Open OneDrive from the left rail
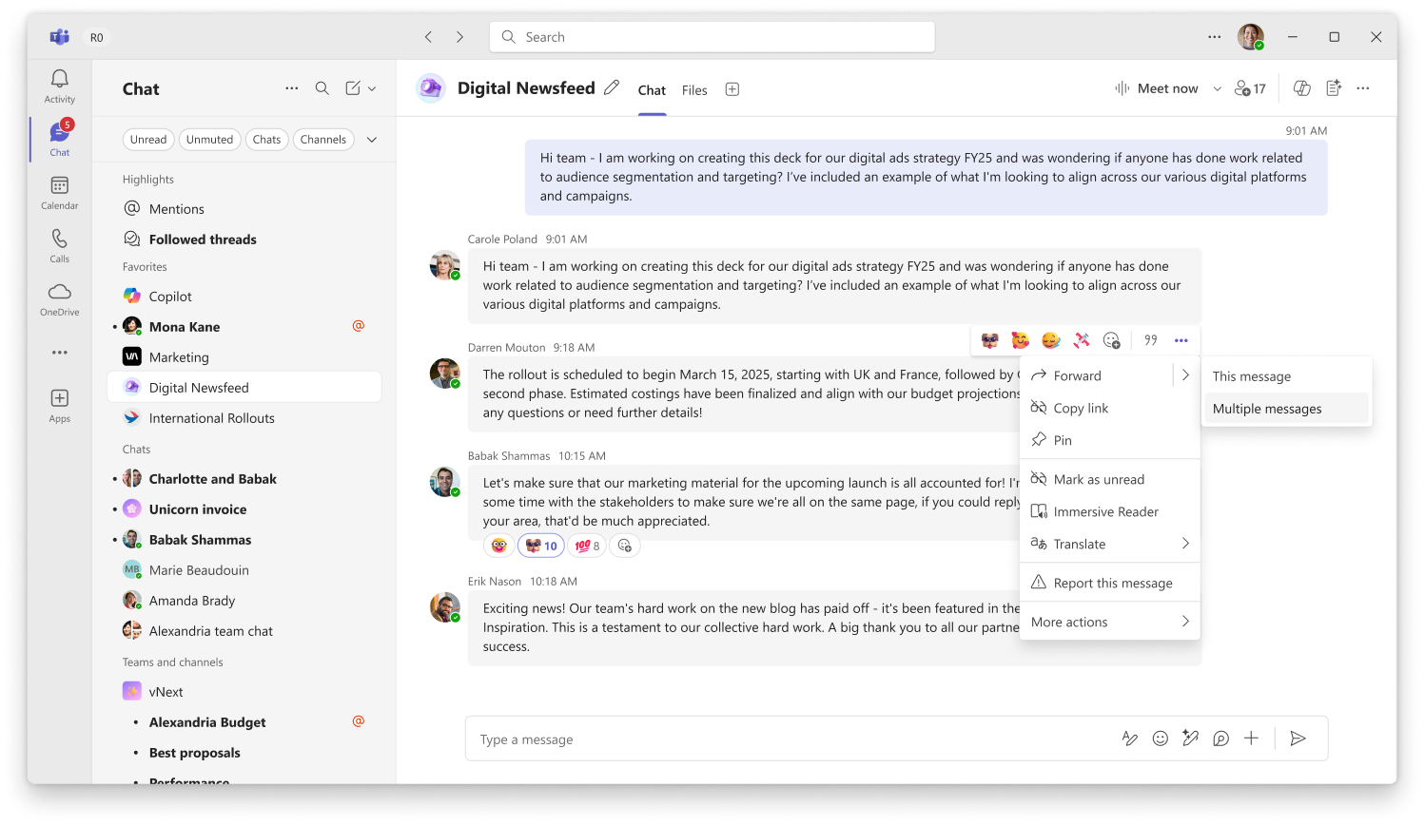The image size is (1425, 825). tap(59, 298)
